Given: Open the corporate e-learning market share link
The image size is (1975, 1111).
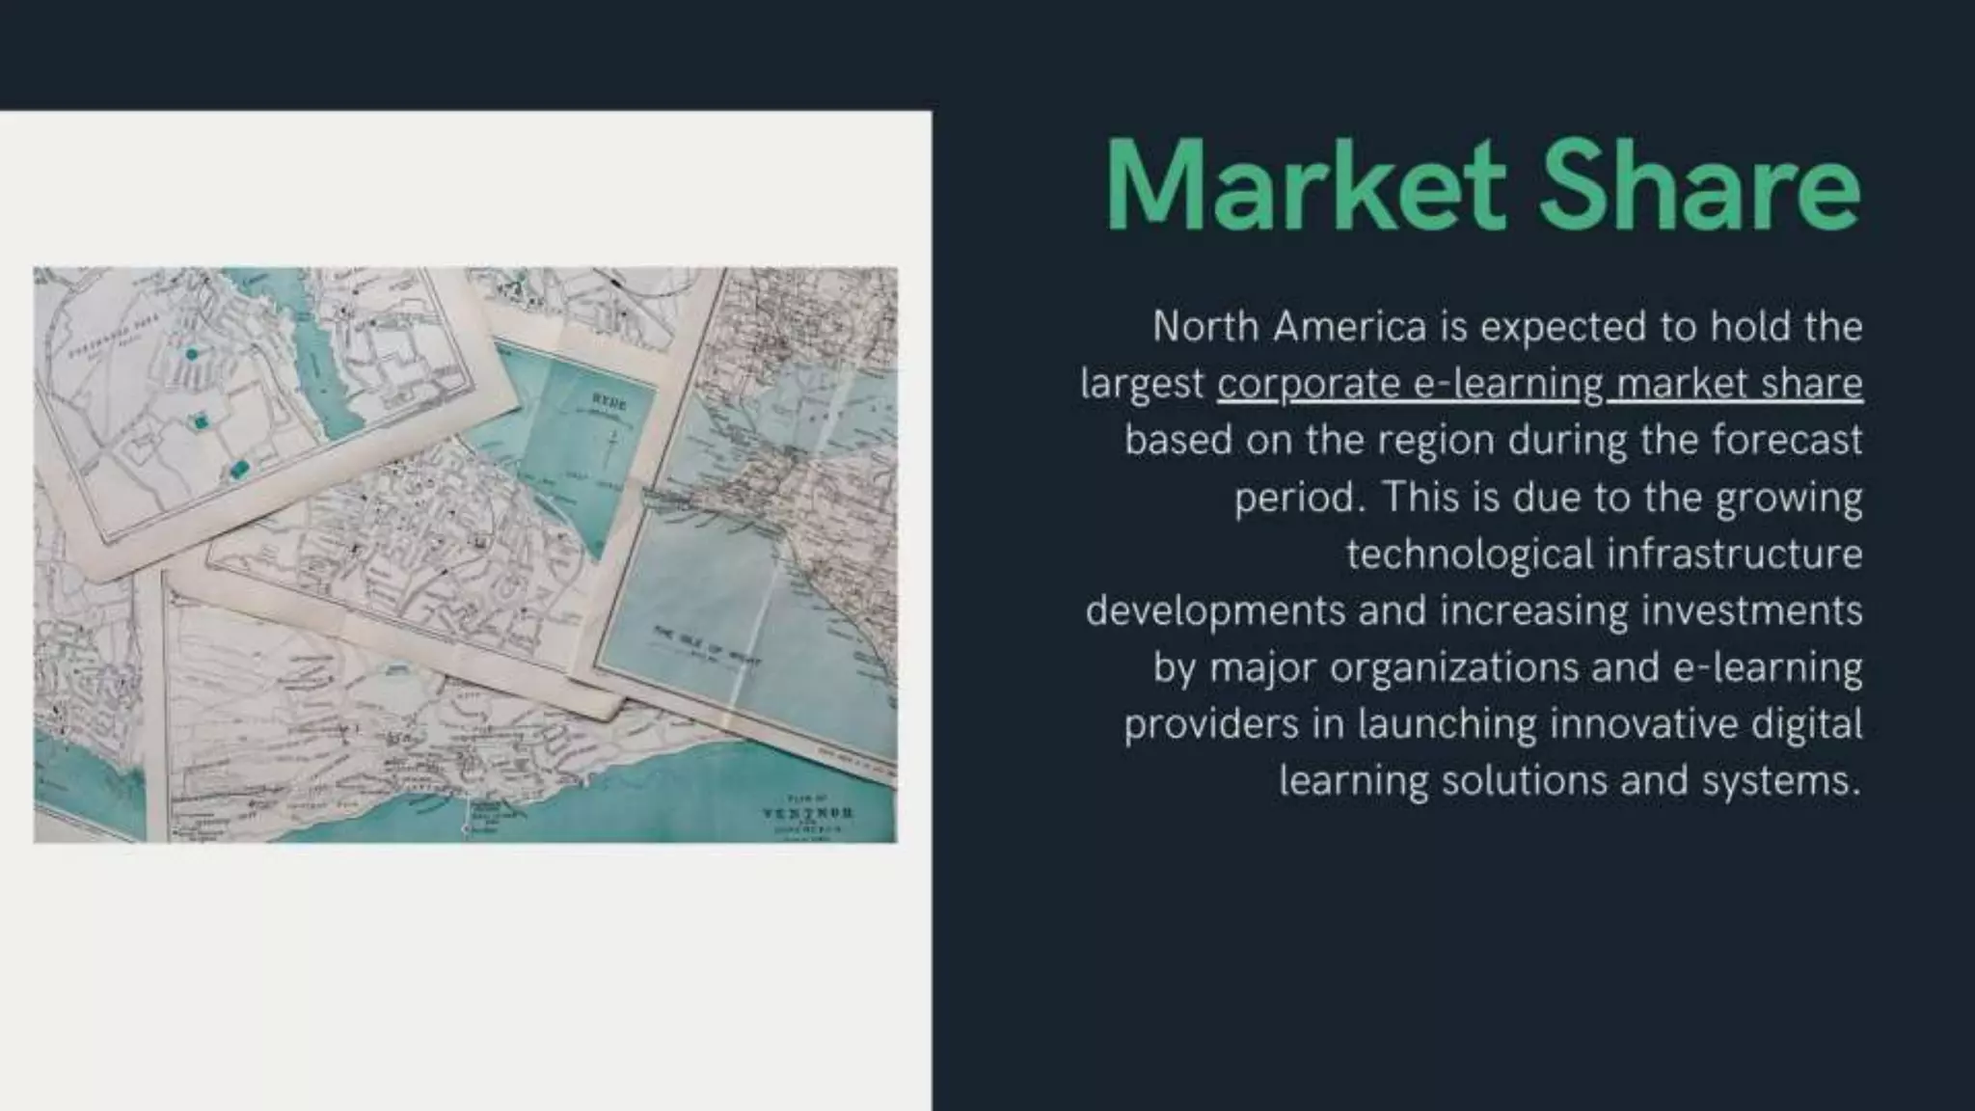Looking at the screenshot, I should (1539, 384).
